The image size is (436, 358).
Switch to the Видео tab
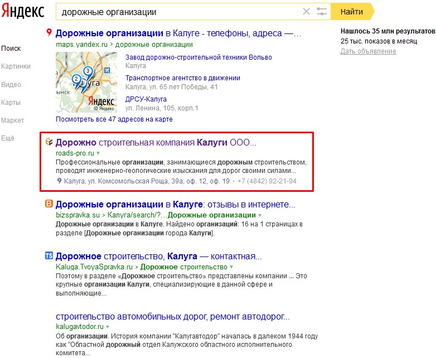[11, 85]
